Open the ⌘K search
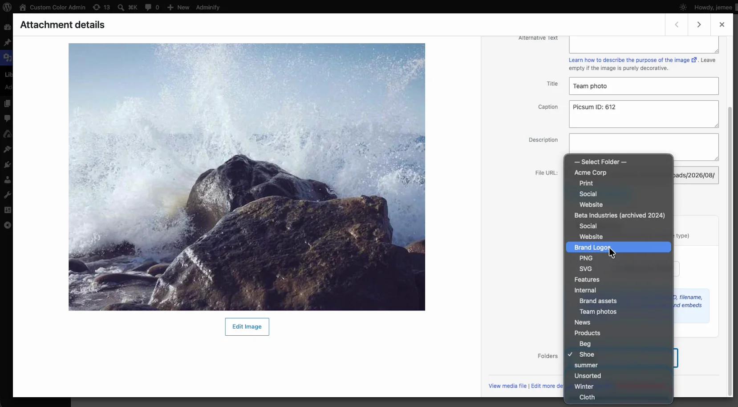This screenshot has height=407, width=738. click(x=127, y=7)
